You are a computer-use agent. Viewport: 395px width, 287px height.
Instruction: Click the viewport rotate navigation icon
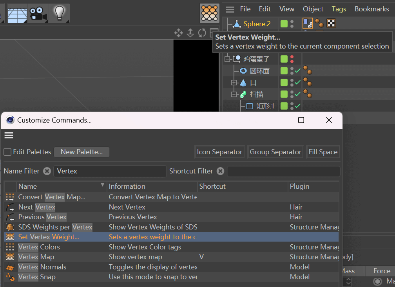click(202, 33)
